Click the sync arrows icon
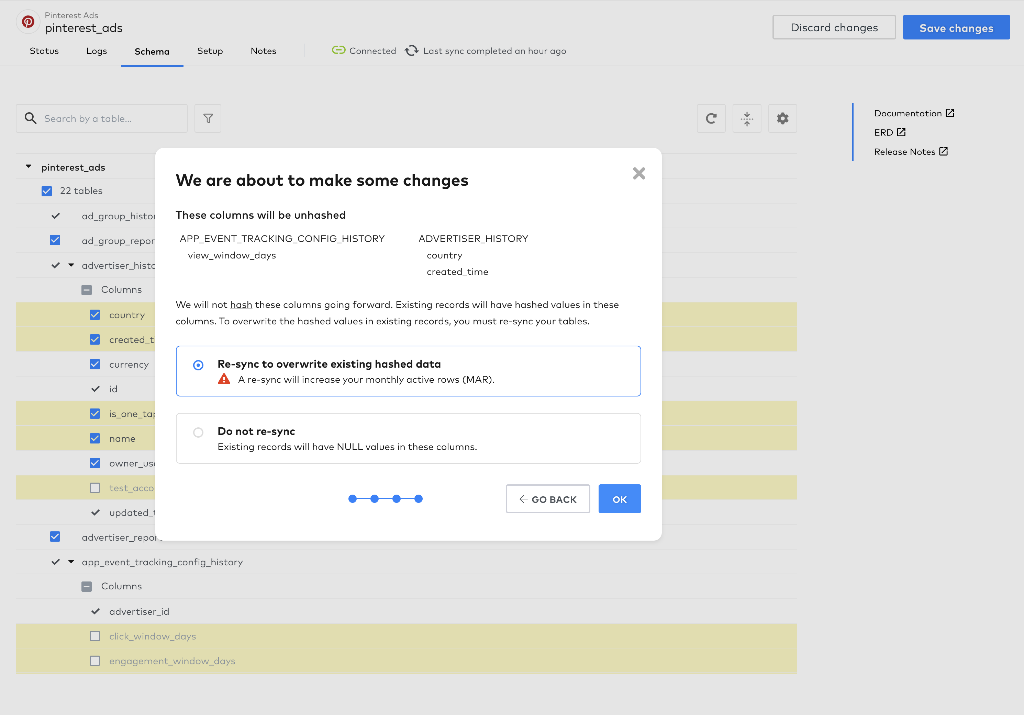This screenshot has width=1024, height=715. [x=411, y=51]
